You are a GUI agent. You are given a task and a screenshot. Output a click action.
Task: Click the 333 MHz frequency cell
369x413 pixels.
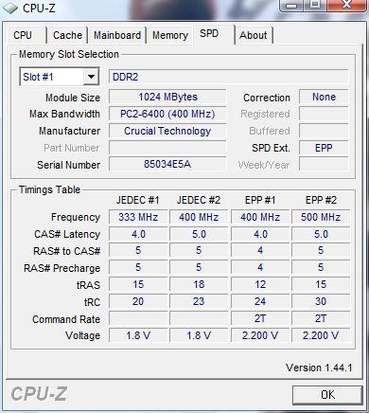[138, 217]
